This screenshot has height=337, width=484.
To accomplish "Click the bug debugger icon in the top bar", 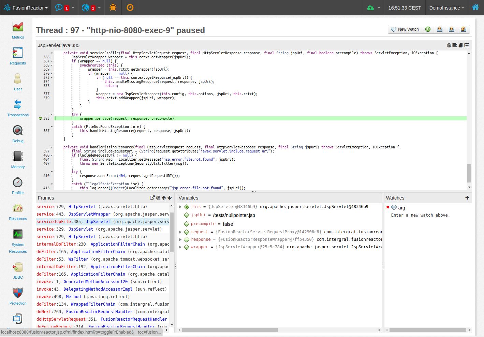I will point(113,7).
